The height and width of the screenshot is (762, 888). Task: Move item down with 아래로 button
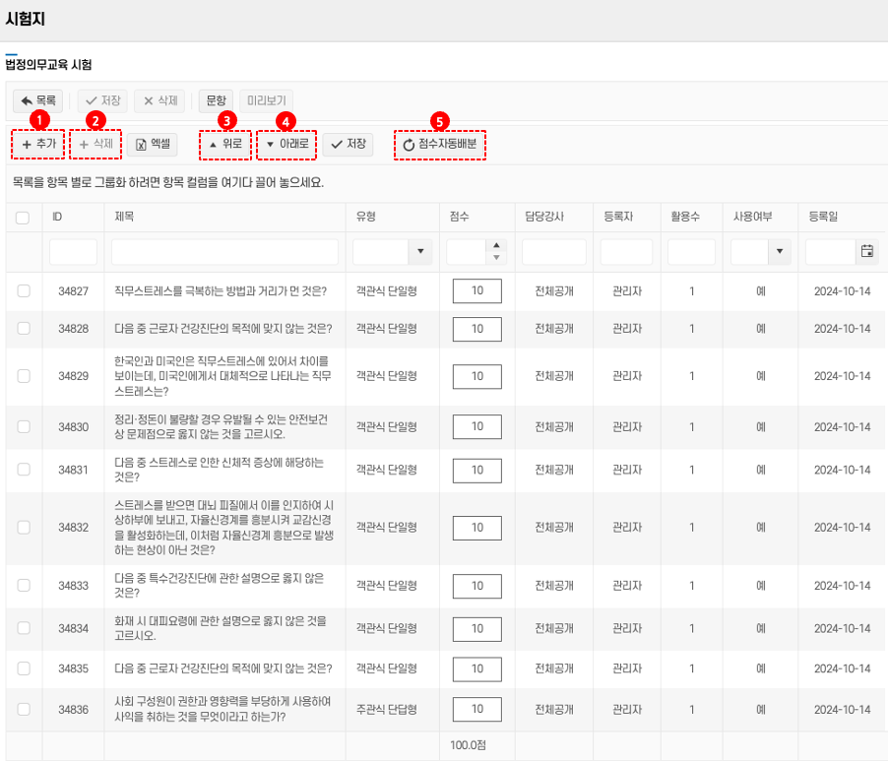pyautogui.click(x=286, y=145)
